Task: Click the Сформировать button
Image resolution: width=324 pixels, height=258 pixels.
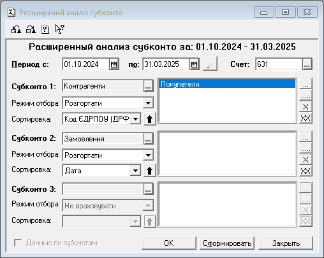Action: (227, 243)
